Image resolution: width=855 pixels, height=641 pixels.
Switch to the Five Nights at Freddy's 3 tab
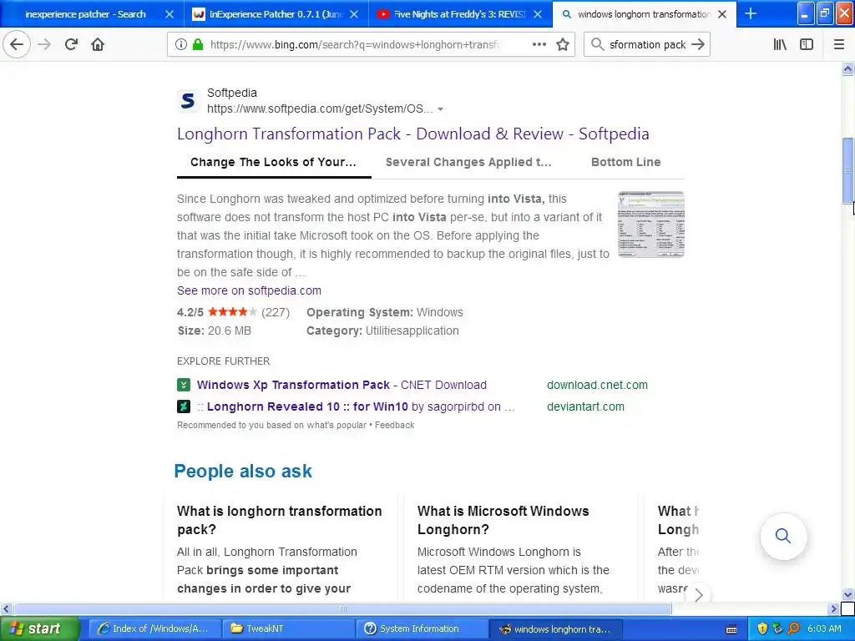point(460,14)
